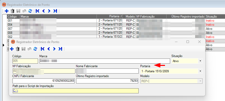Jump to first record in front dialog
Image resolution: width=225 pixels, height=101 pixels.
[x=43, y=49]
